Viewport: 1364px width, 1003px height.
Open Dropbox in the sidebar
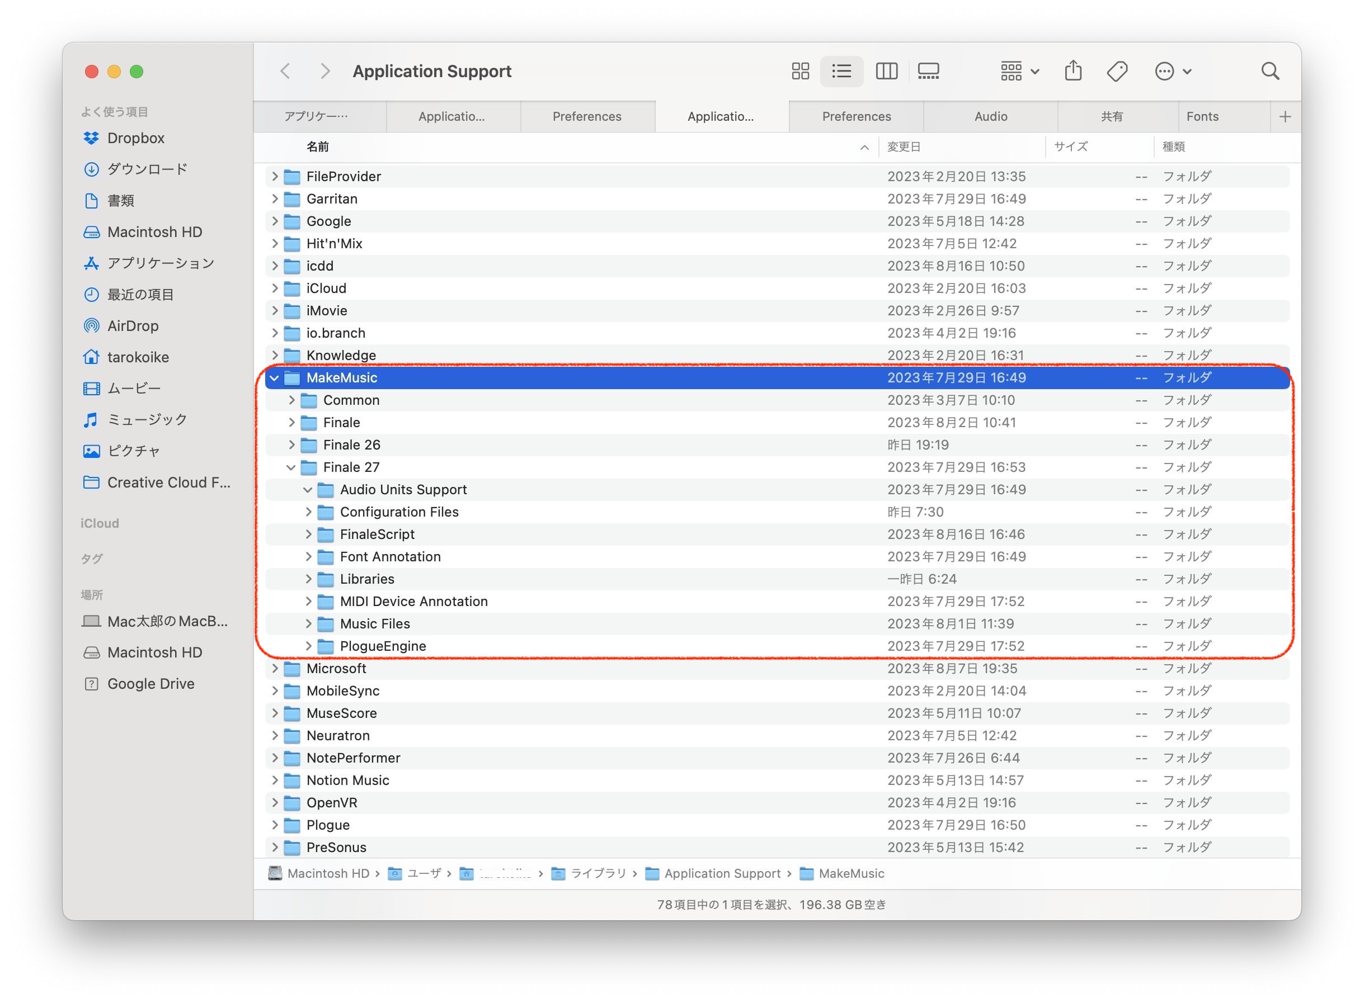(x=136, y=138)
